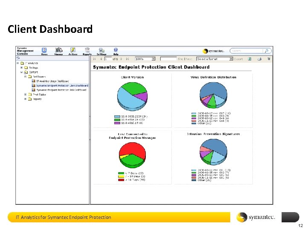Click the Export link
This screenshot has height=230, width=307.
(x=238, y=59)
